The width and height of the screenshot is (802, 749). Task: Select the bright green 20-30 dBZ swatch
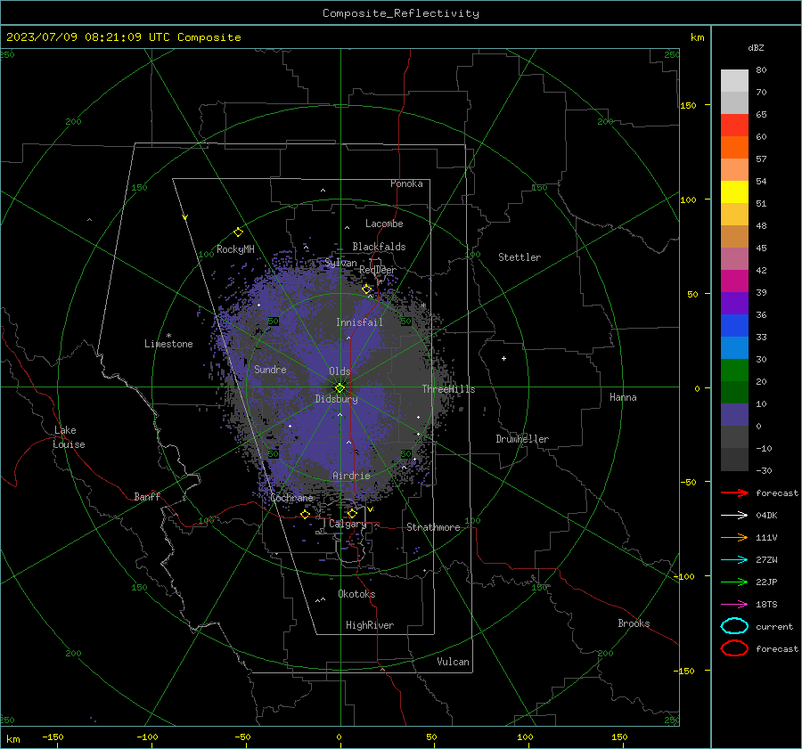coord(734,370)
